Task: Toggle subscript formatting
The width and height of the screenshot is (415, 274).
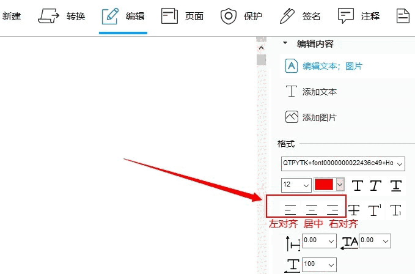Action: pos(396,210)
